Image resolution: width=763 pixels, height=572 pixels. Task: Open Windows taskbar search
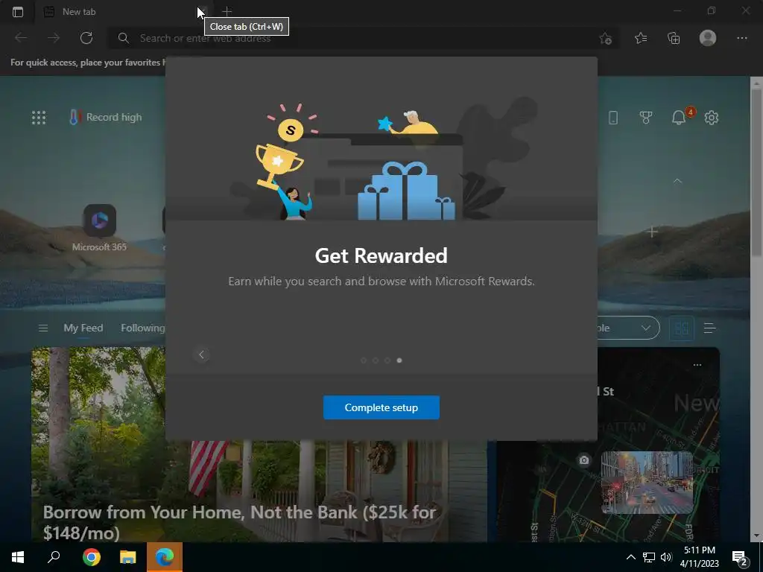coord(54,557)
